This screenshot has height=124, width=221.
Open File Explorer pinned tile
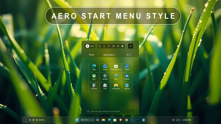point(116,87)
